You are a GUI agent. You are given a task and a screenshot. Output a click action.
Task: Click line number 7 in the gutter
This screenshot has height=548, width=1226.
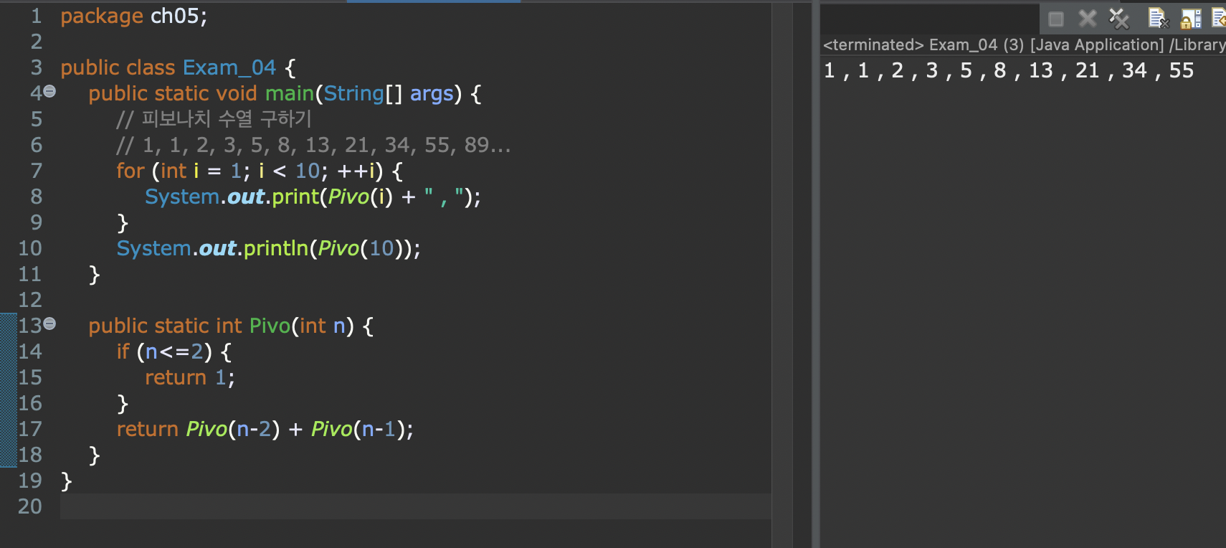tap(36, 171)
